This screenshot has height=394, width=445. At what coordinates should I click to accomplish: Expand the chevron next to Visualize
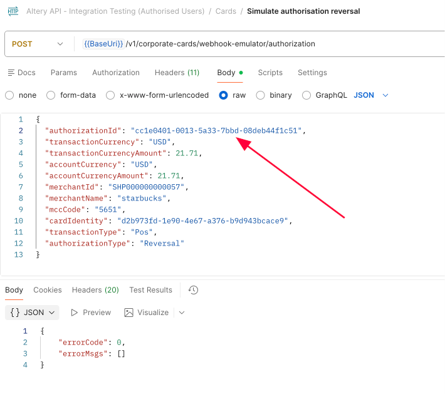(x=182, y=313)
